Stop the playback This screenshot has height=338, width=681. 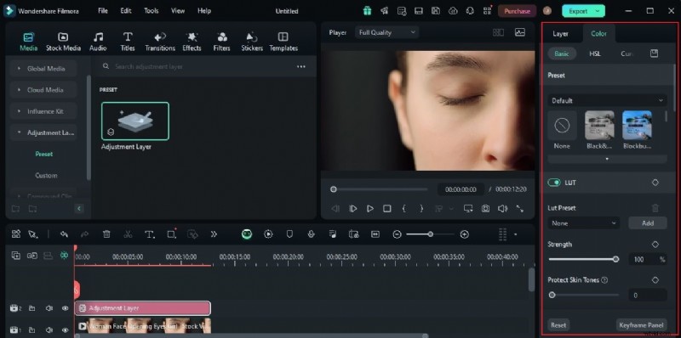tap(387, 209)
